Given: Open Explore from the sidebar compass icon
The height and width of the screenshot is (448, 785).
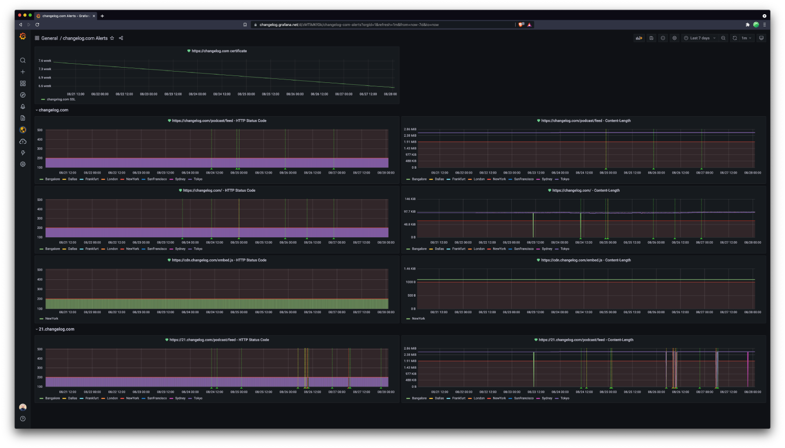Looking at the screenshot, I should [x=23, y=95].
